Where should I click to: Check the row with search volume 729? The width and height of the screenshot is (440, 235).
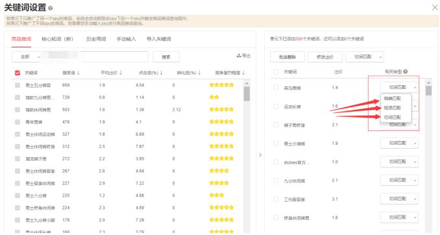[x=18, y=97]
